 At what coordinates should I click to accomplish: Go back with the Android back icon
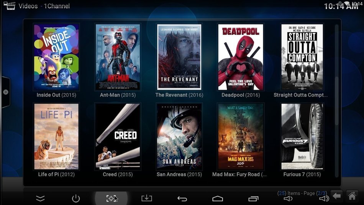182,198
